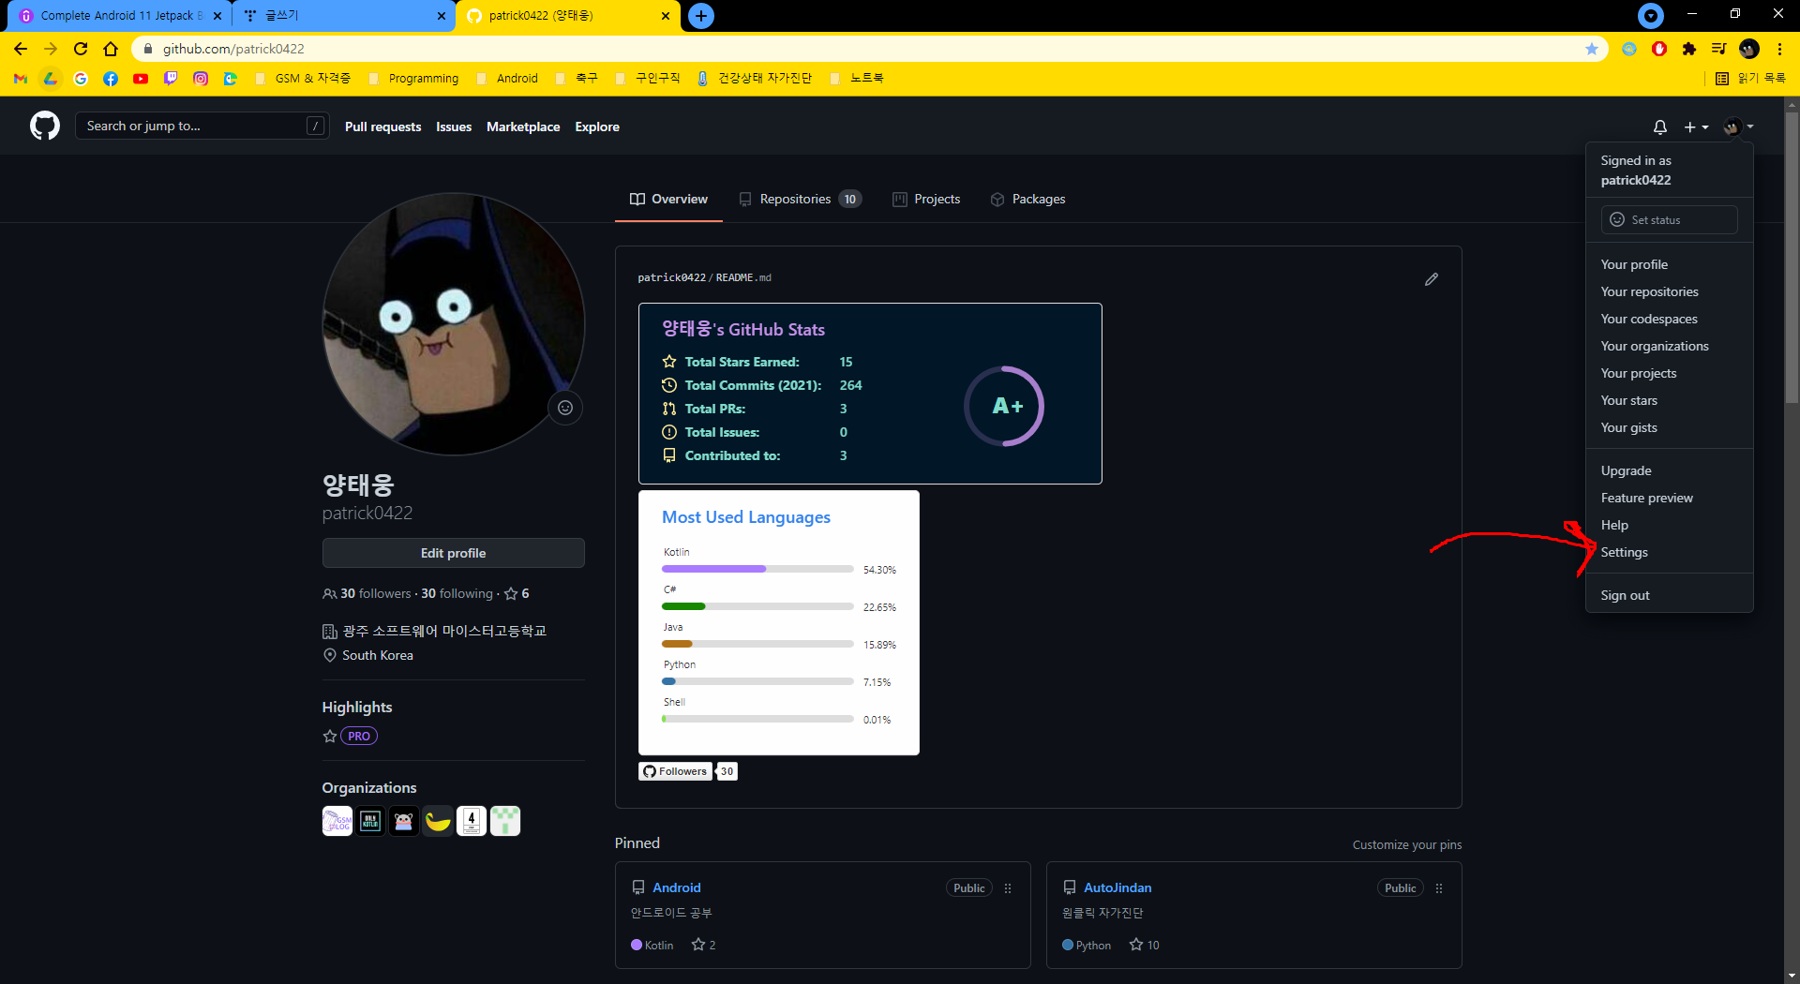Click Search or jump to field
This screenshot has height=984, width=1800.
click(x=202, y=126)
